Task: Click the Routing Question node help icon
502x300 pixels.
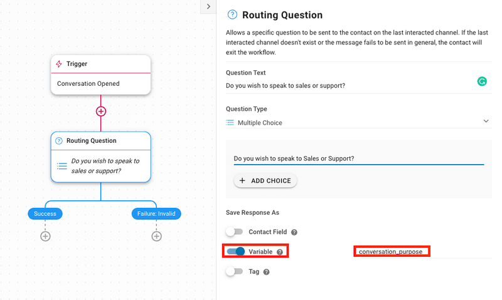Action: [x=60, y=141]
